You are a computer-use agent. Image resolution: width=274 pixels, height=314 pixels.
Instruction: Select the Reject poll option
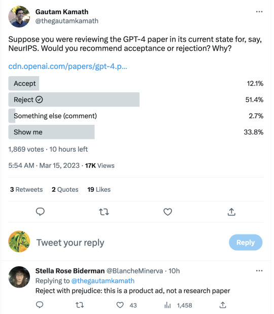tap(136, 99)
